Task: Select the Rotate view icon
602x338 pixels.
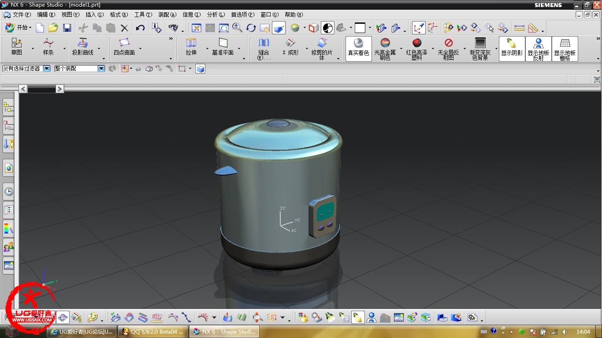Action: (251, 28)
